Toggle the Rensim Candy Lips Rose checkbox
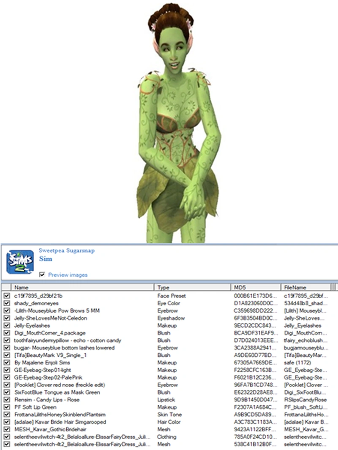Image resolution: width=338 pixels, height=450 pixels. (x=6, y=400)
